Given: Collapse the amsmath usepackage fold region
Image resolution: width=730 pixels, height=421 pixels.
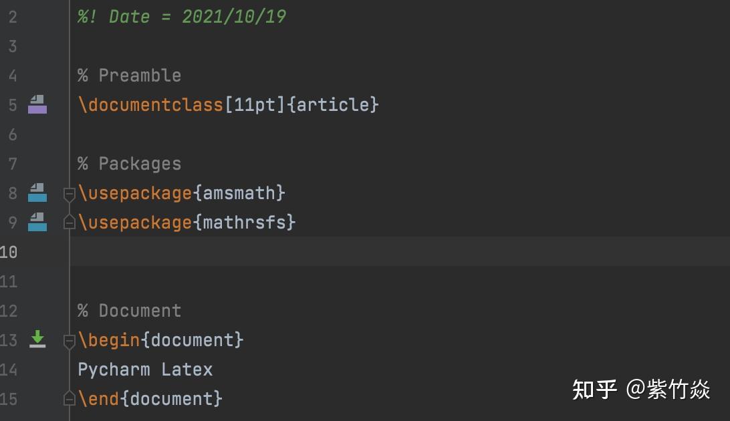Looking at the screenshot, I should [69, 194].
